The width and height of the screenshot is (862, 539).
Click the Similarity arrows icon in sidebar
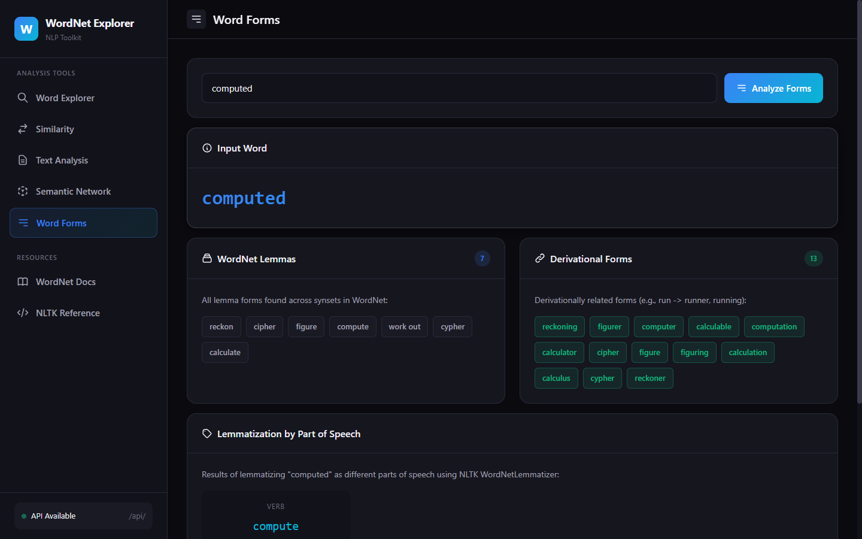23,129
